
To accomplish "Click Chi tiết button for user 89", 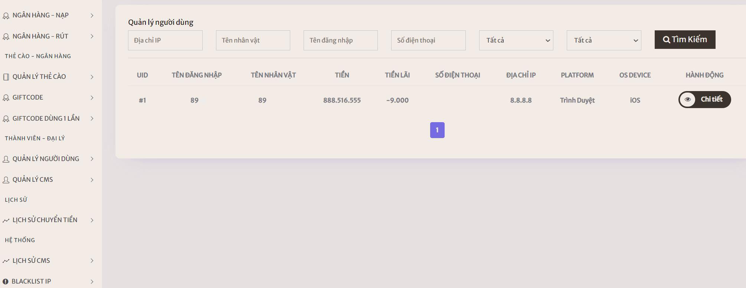I will click(x=704, y=100).
